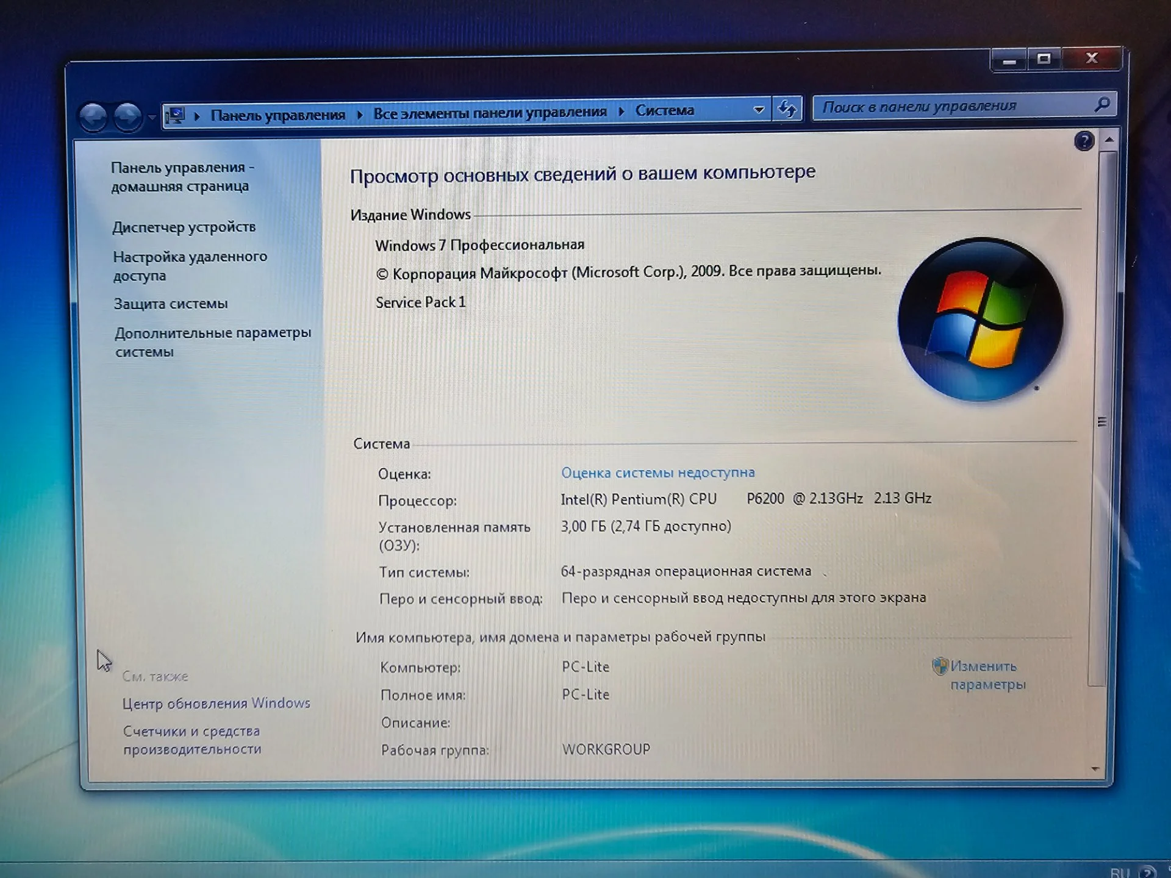Click the computer icon in address bar

click(x=176, y=115)
